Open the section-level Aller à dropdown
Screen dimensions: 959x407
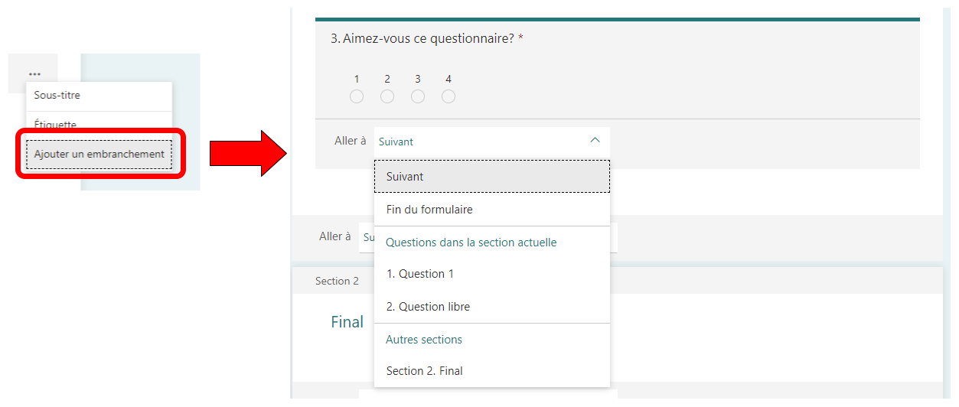(366, 237)
